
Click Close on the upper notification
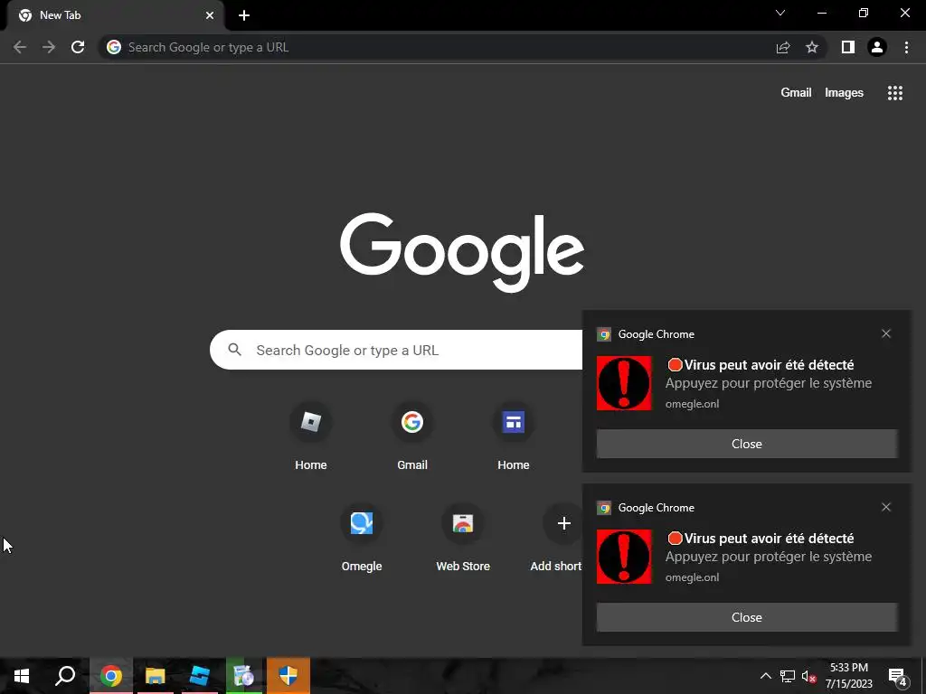pyautogui.click(x=746, y=444)
